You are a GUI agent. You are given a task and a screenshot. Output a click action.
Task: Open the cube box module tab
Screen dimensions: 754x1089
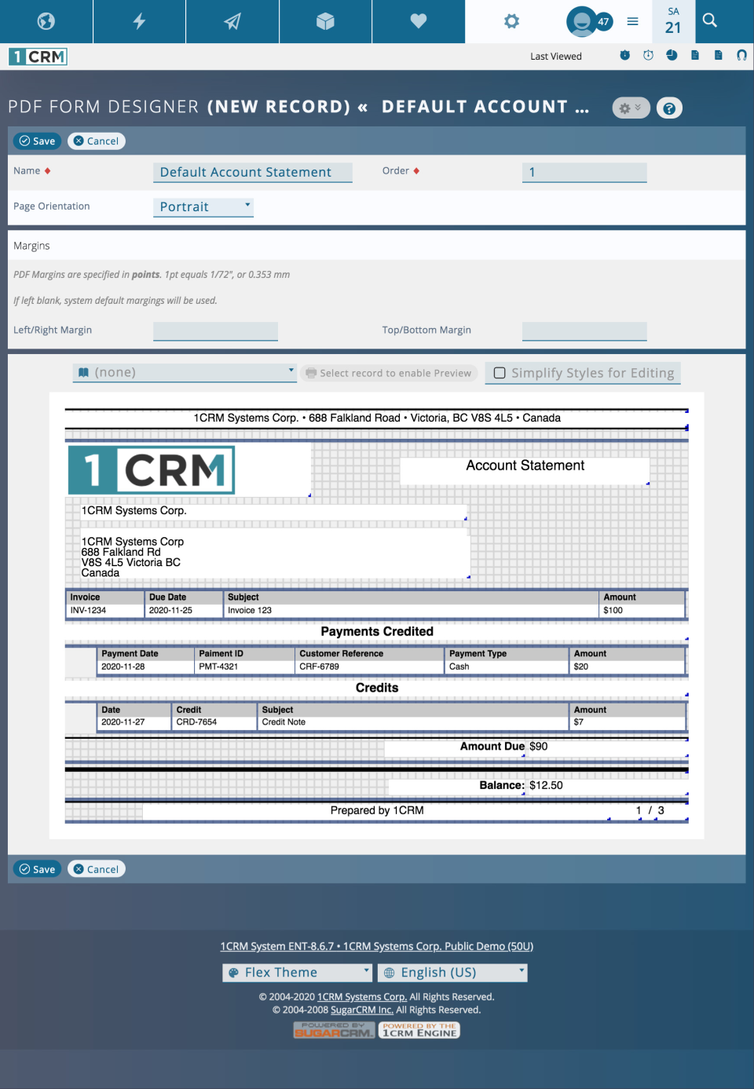point(325,21)
